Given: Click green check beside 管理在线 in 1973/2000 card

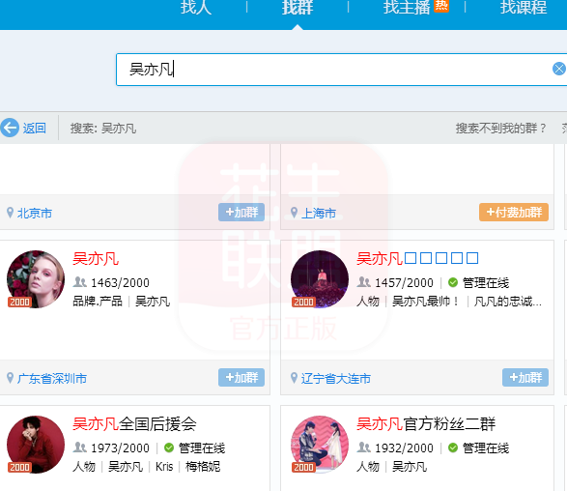Looking at the screenshot, I should coord(169,448).
